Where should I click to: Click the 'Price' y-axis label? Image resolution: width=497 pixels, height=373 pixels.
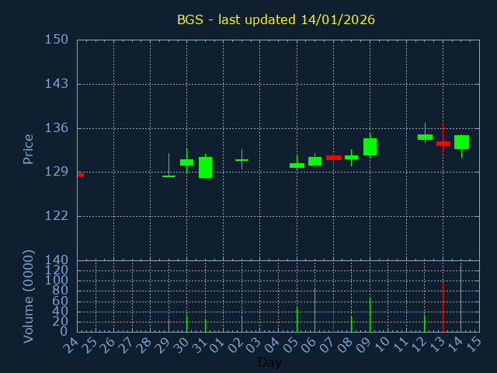pos(29,149)
